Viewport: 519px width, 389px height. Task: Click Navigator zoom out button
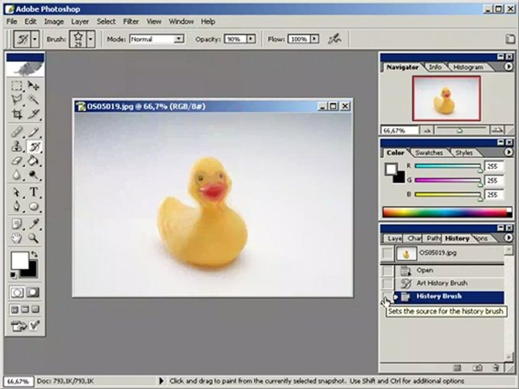coord(427,131)
